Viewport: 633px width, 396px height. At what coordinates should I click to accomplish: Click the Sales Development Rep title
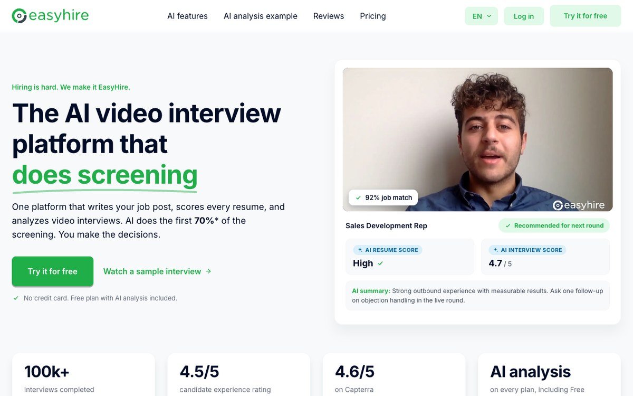pos(386,225)
